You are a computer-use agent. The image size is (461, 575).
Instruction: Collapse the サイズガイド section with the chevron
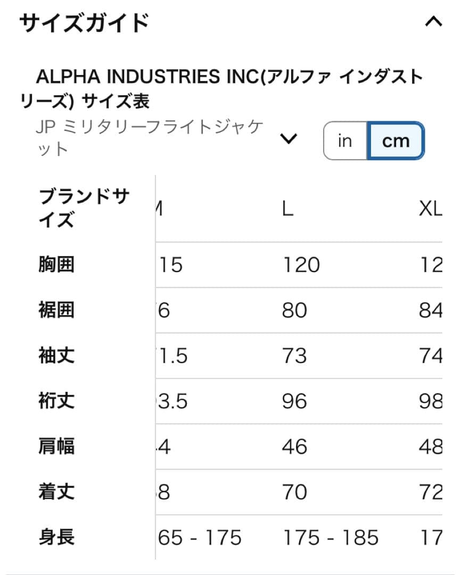434,21
